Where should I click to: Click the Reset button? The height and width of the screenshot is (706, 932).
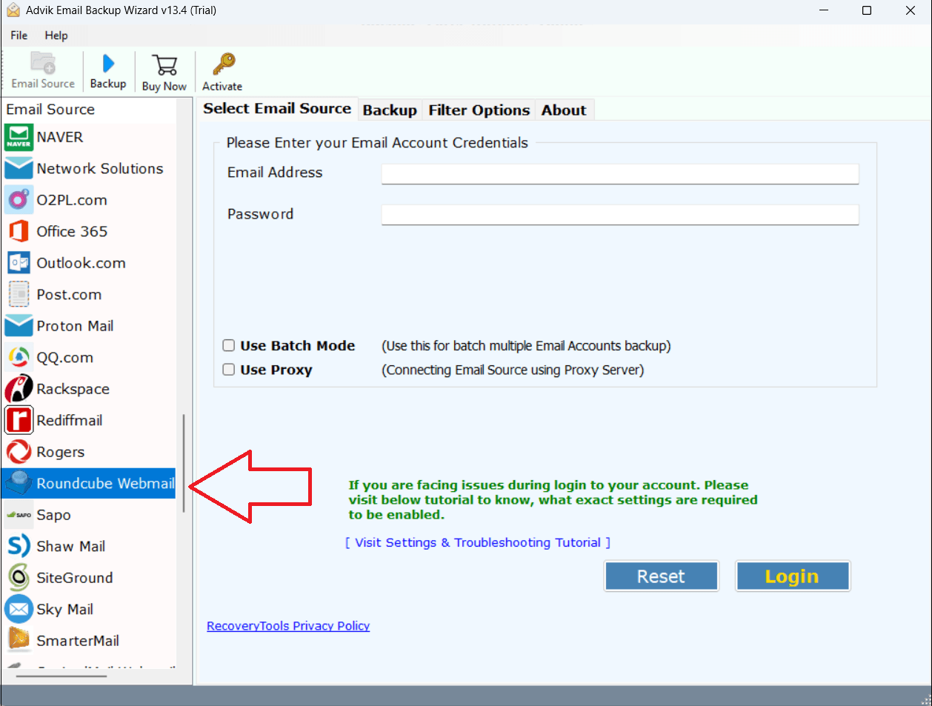(x=662, y=576)
